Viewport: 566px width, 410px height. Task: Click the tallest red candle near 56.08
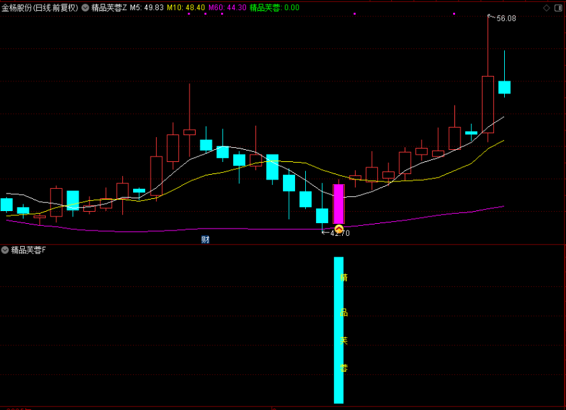488,100
